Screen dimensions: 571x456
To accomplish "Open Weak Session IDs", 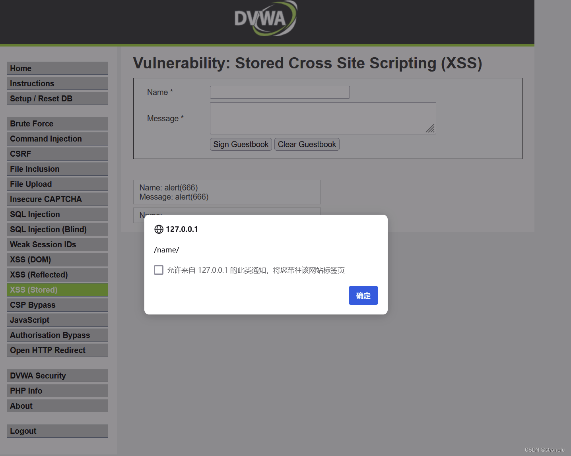I will [57, 244].
